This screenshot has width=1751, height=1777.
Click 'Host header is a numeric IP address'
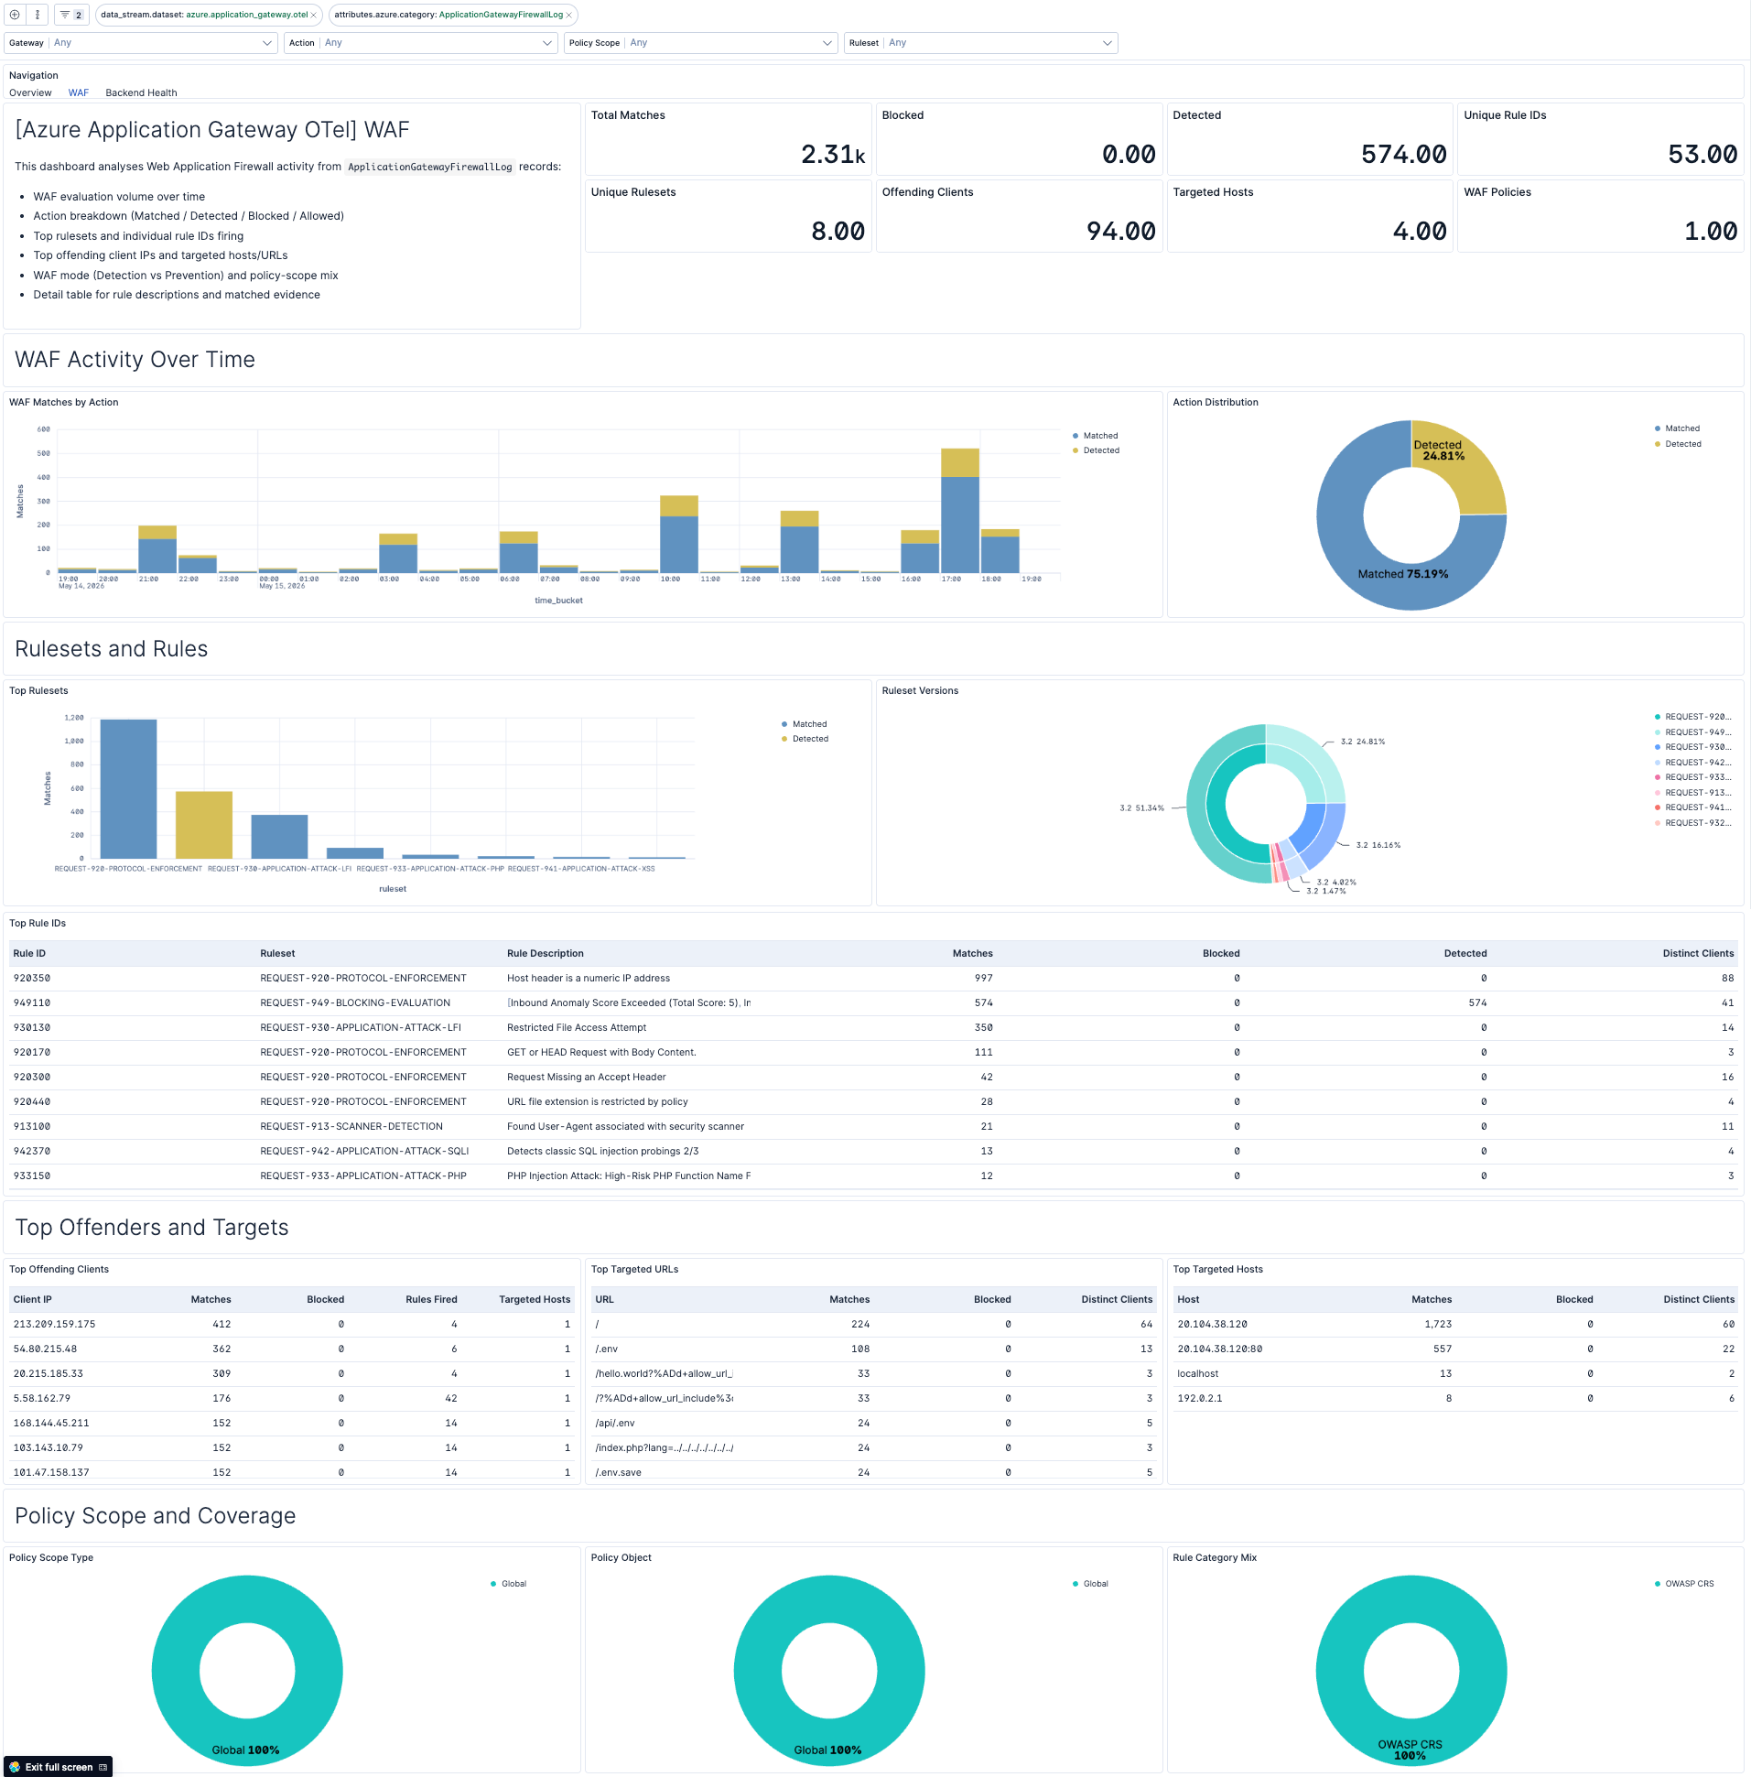coord(589,979)
